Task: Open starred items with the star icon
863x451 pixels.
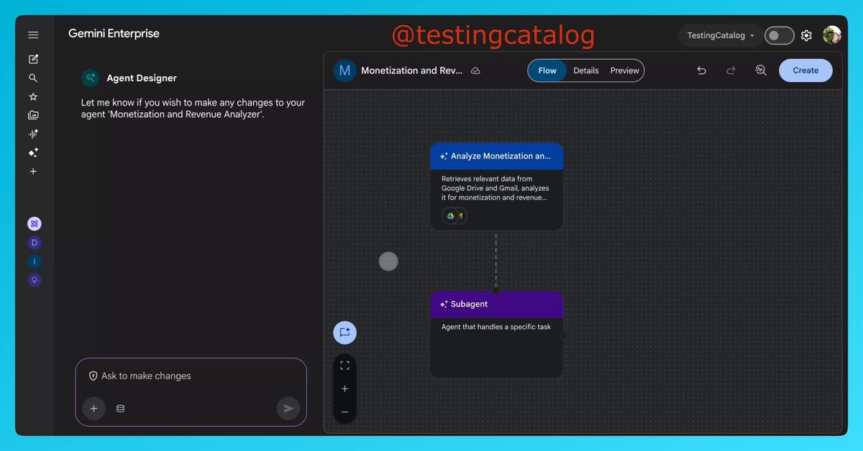Action: coord(33,96)
